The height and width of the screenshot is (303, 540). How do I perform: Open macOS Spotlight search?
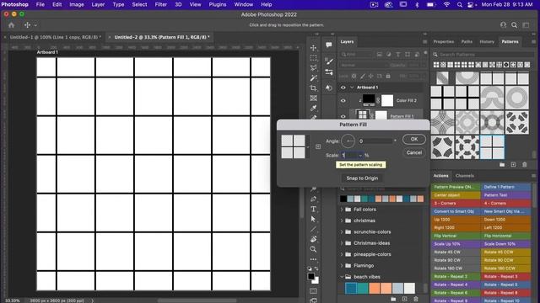click(459, 5)
